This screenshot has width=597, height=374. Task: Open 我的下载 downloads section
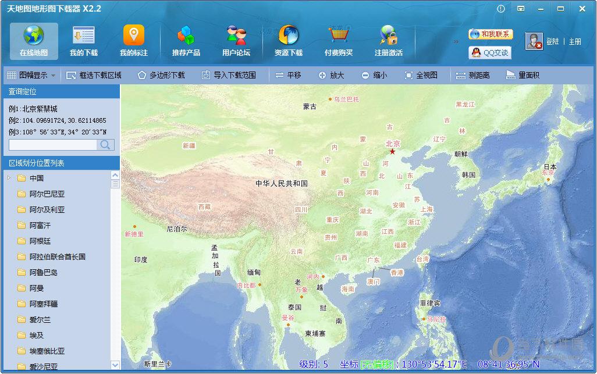point(84,41)
